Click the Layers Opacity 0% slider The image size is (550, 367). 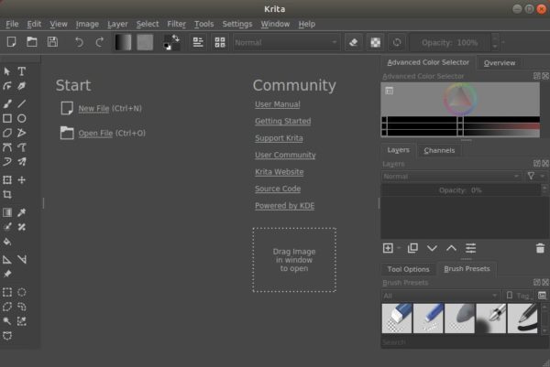pyautogui.click(x=460, y=190)
